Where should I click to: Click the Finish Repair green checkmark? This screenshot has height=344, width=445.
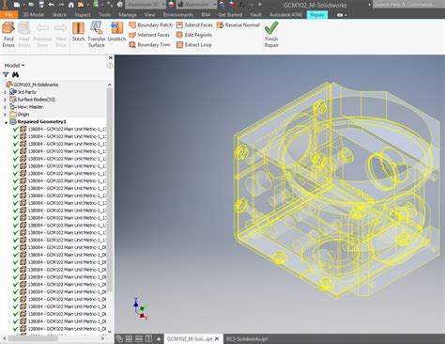[271, 35]
